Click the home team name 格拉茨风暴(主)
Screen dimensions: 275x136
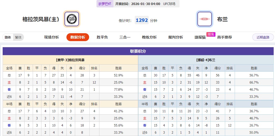point(41,19)
